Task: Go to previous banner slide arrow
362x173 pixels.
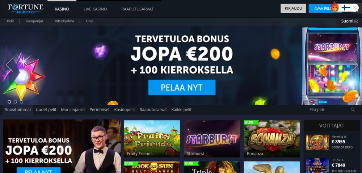Action: tap(9, 65)
